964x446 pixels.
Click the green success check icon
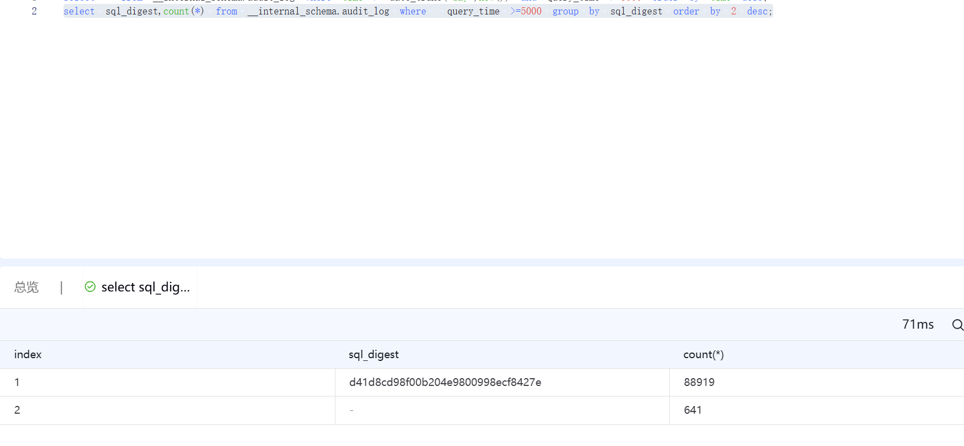coord(90,286)
